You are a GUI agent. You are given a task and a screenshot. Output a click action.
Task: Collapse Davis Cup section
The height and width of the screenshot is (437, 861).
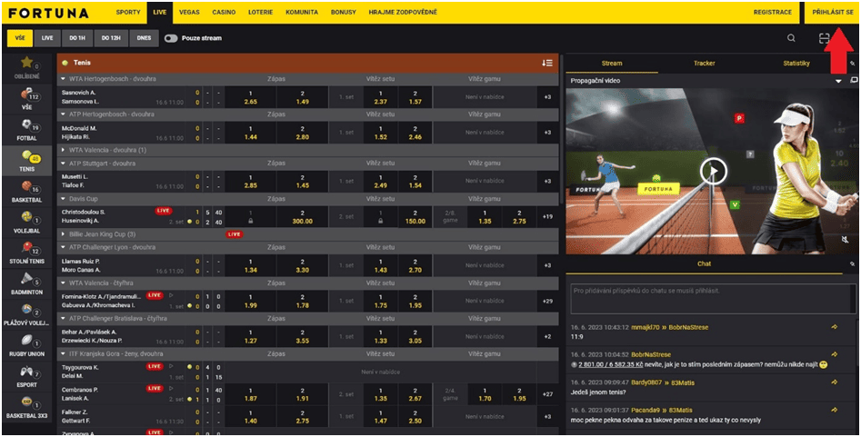pyautogui.click(x=63, y=199)
